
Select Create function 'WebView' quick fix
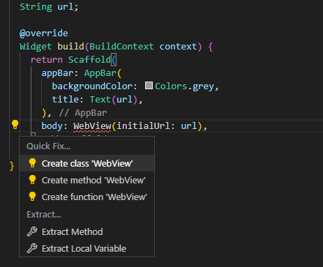[x=87, y=197]
